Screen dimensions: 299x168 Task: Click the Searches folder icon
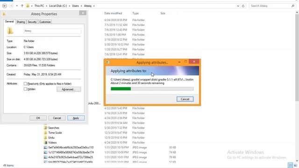[45, 128]
